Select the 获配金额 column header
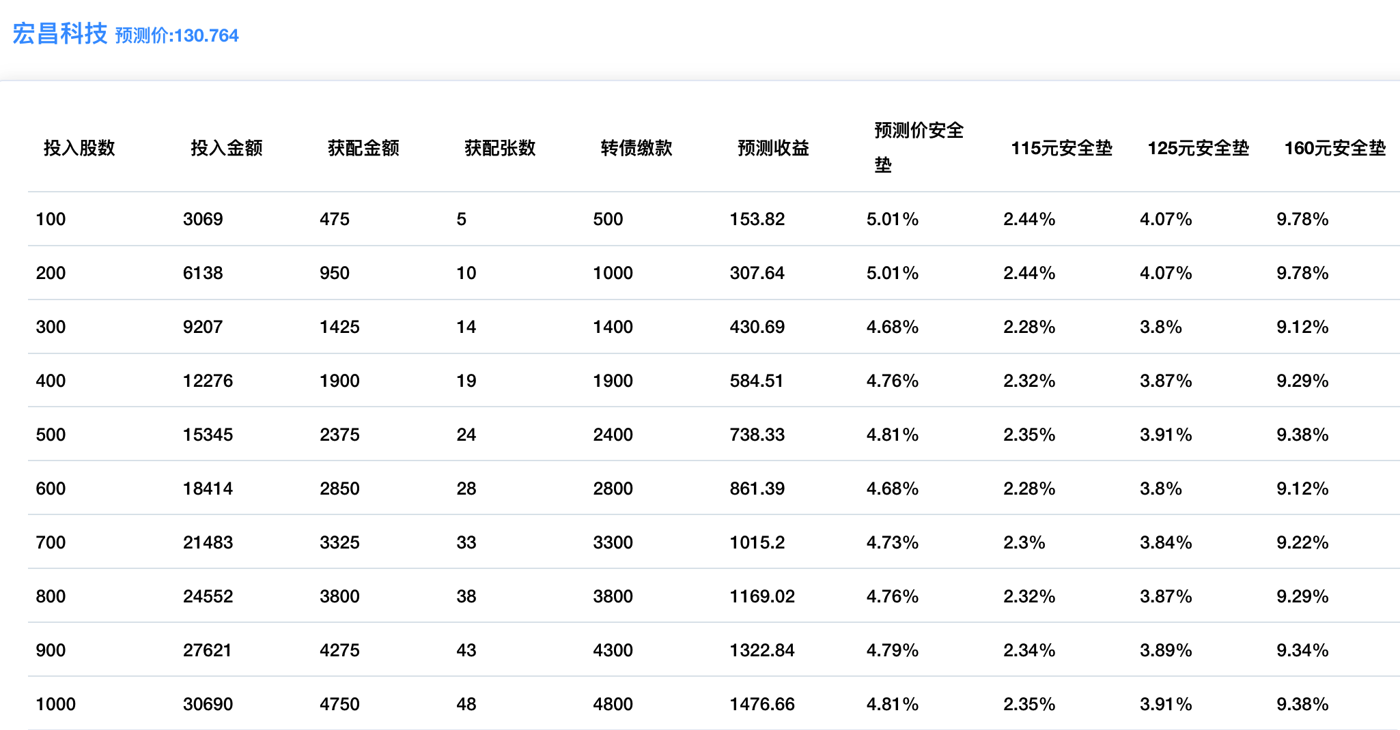This screenshot has width=1400, height=730. 363,148
